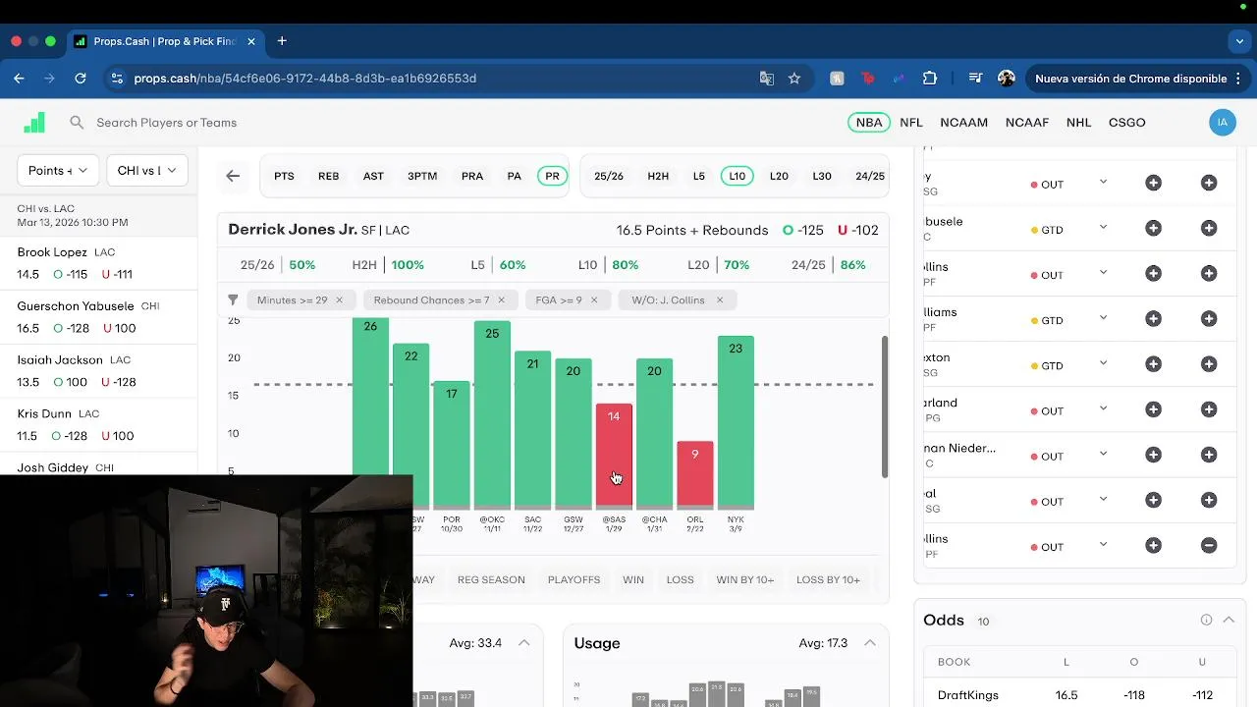
Task: Select the PTS stat toggle
Action: [284, 176]
